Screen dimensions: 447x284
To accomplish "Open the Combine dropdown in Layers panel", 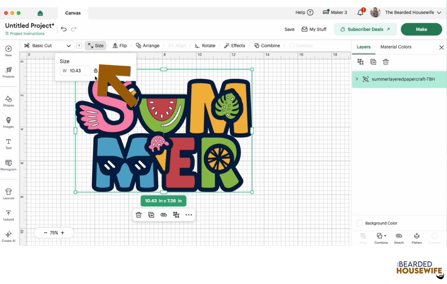I will click(381, 238).
